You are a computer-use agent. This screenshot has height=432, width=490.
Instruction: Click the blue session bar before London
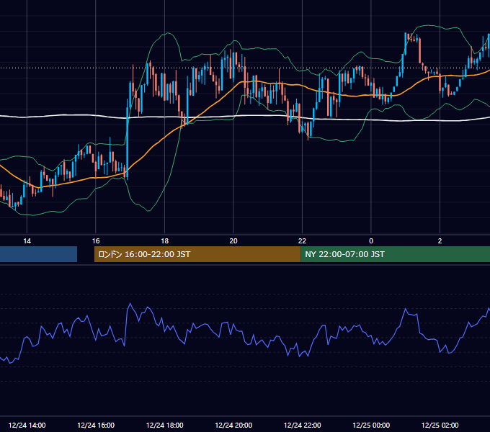click(38, 254)
